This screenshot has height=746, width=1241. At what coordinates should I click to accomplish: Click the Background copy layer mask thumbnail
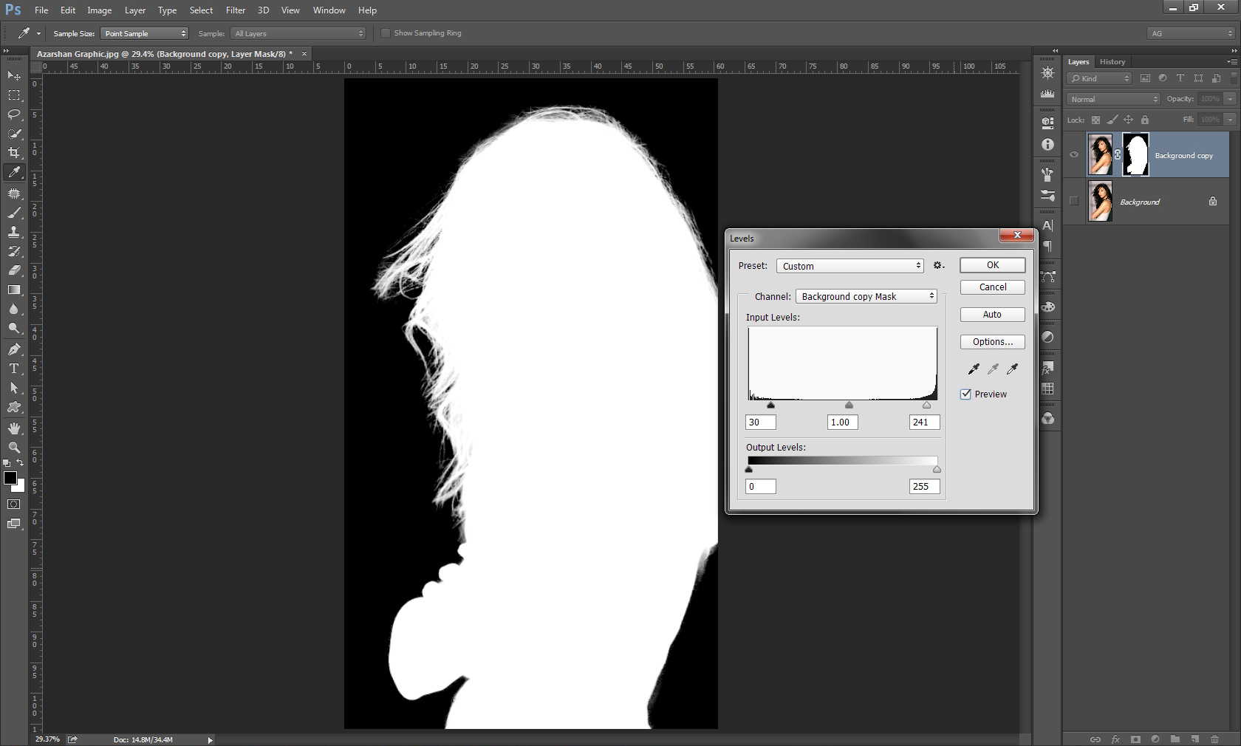click(x=1135, y=155)
